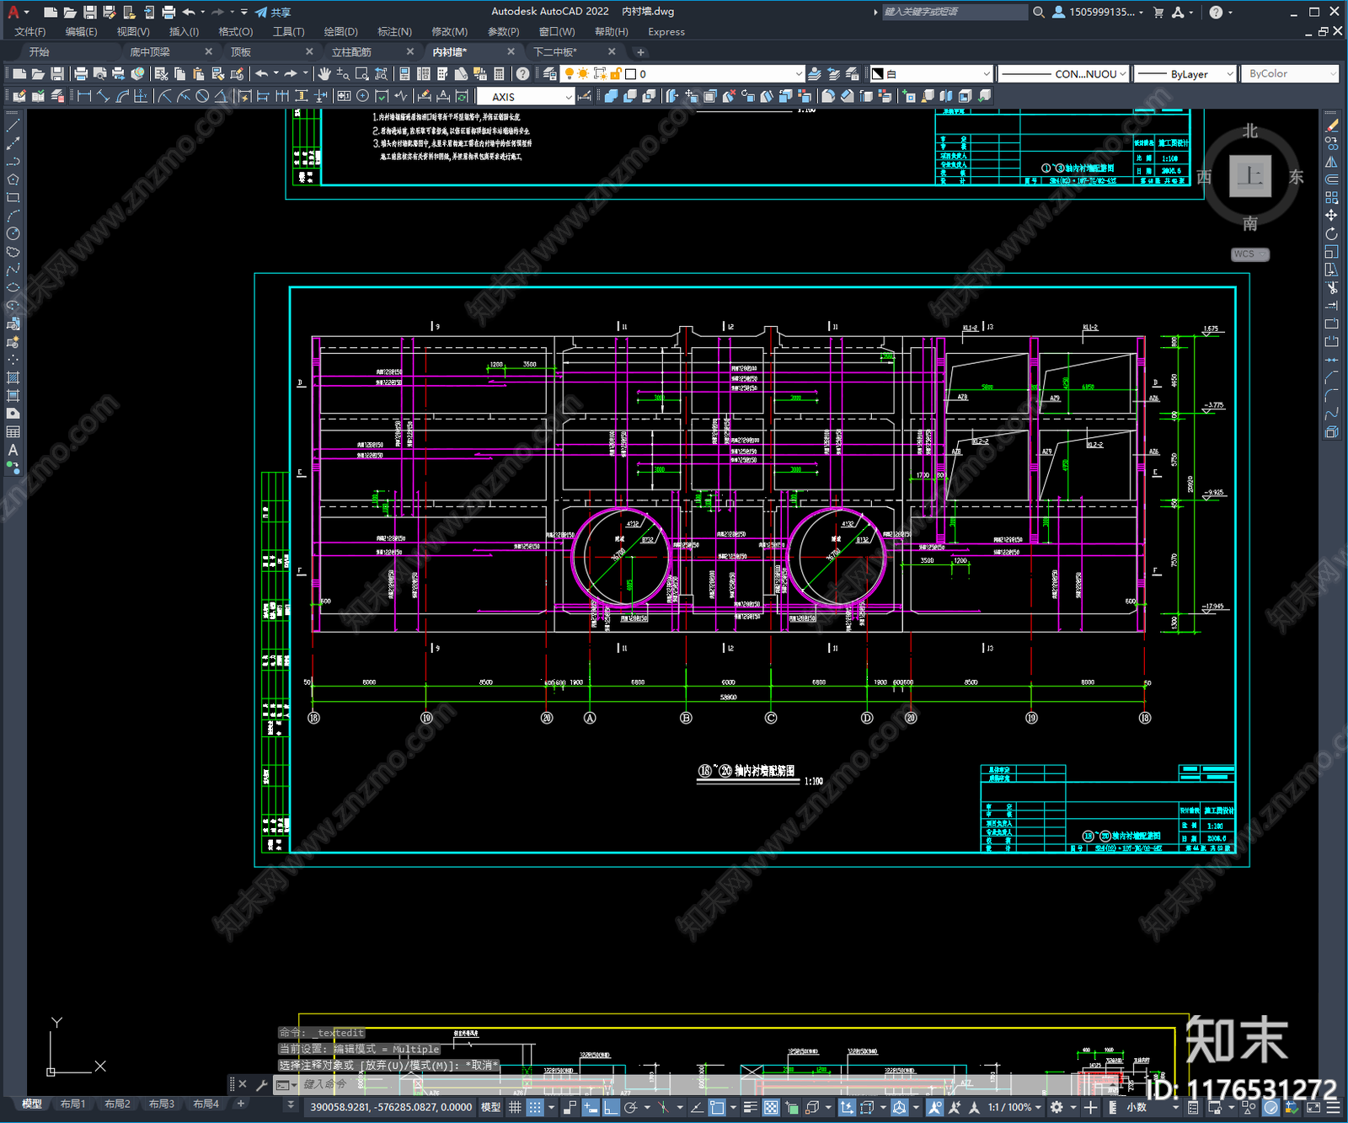The width and height of the screenshot is (1348, 1123).
Task: Open the 绘图(D) menu
Action: pos(340,31)
